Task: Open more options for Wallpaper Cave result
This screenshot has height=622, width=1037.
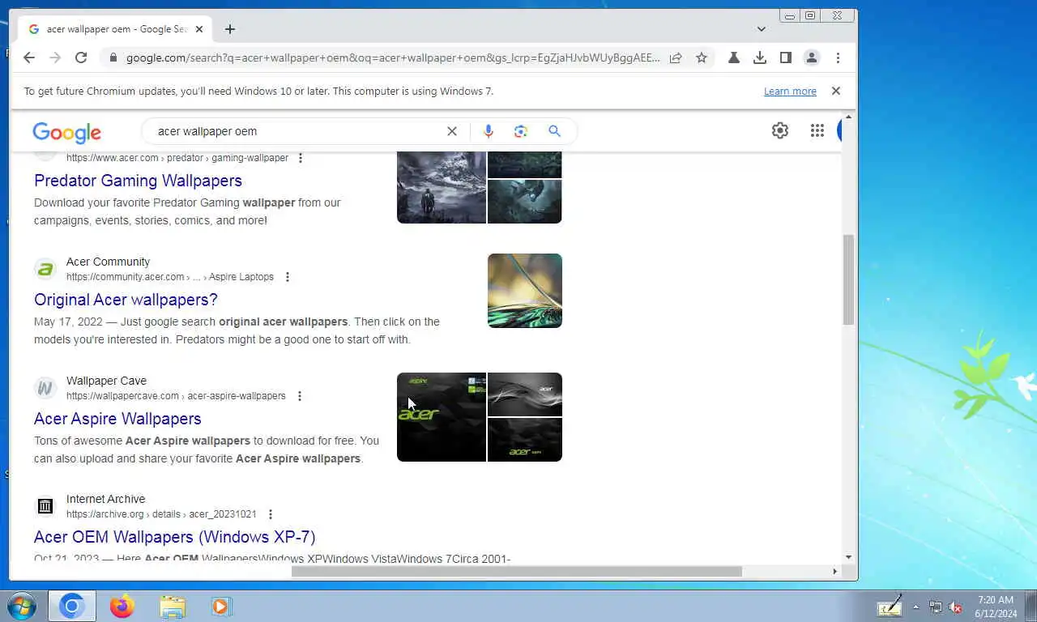Action: (x=299, y=396)
